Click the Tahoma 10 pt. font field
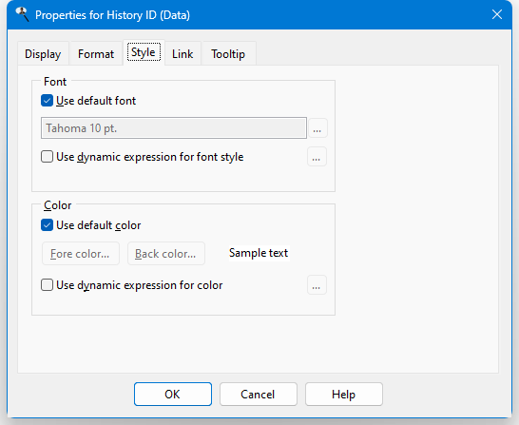This screenshot has width=519, height=425. coord(174,127)
